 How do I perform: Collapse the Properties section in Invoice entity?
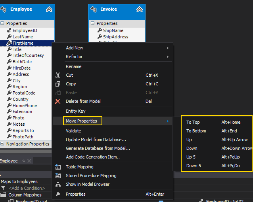(92, 23)
